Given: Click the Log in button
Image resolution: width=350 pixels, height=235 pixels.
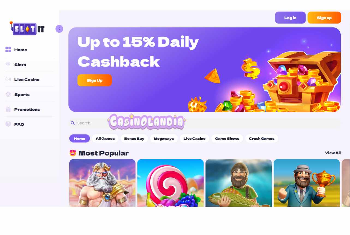Looking at the screenshot, I should [x=290, y=18].
